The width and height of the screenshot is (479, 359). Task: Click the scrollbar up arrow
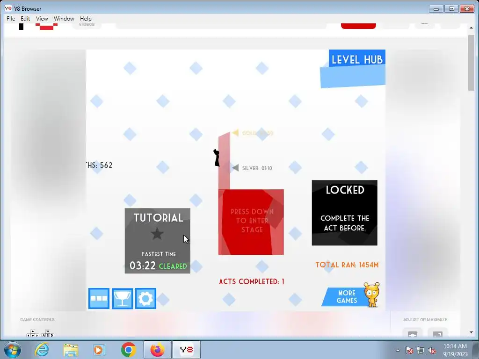[471, 28]
